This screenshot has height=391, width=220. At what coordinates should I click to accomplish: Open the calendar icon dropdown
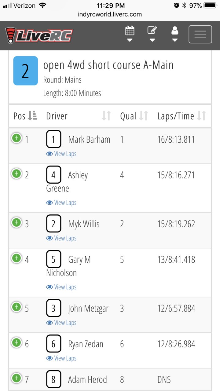(x=130, y=34)
